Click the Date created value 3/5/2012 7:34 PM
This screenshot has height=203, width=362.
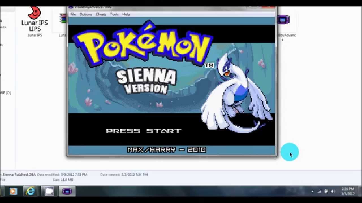135,175
